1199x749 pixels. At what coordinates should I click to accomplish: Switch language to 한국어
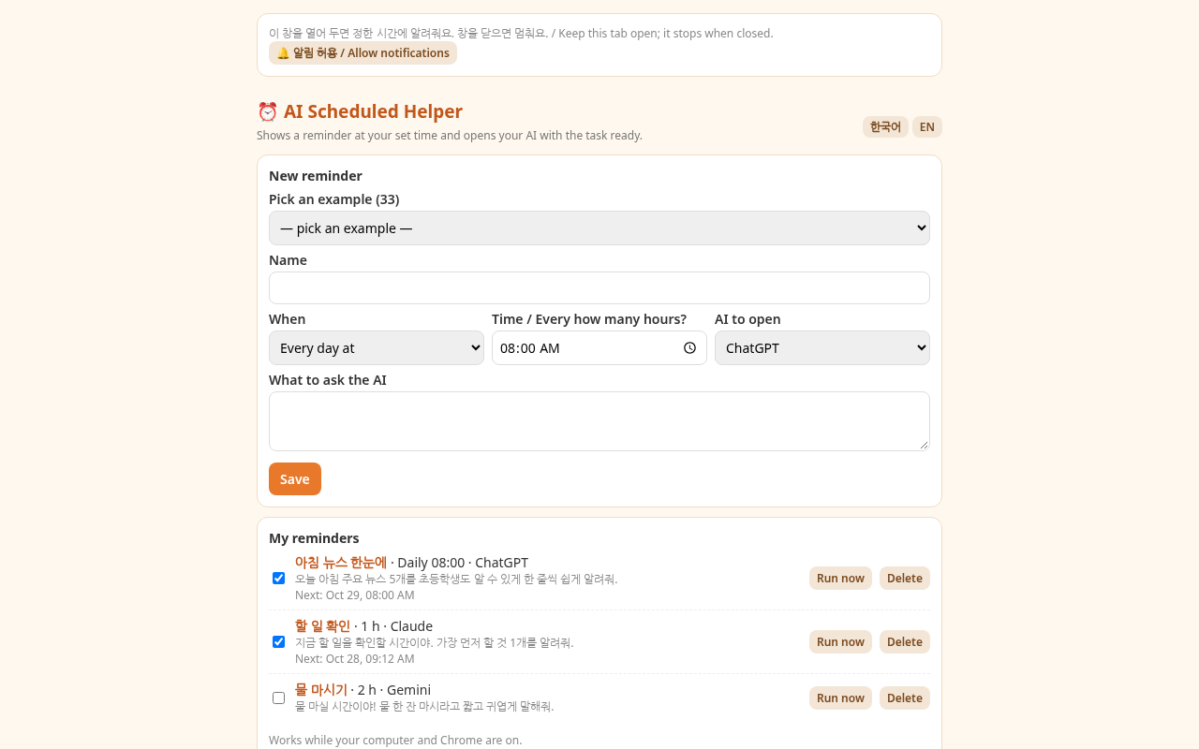tap(885, 126)
